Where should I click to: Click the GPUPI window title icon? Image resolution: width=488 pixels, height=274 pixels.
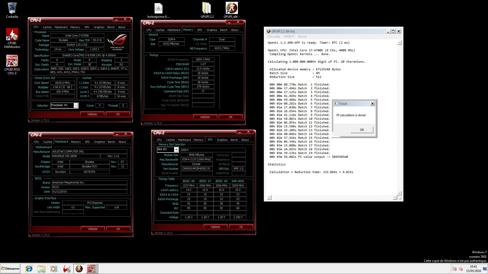click(268, 31)
